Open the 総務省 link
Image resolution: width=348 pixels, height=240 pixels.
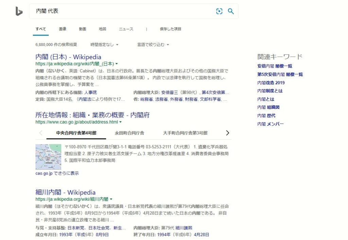tap(146, 99)
